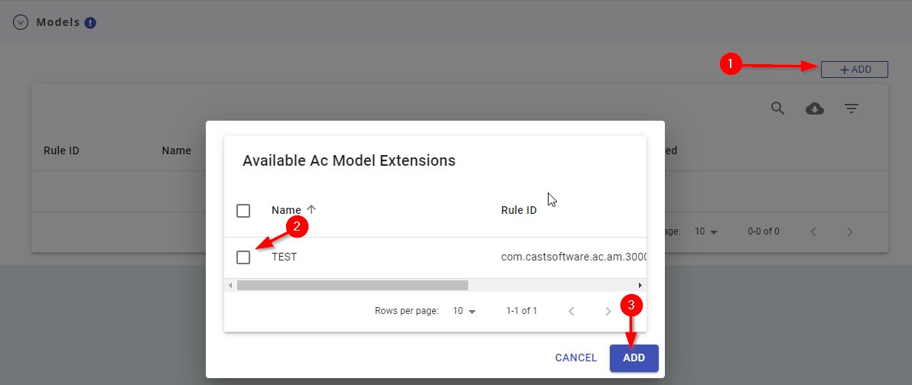Click the blue ADD button in dialog
Screen dimensions: 912x385
coord(634,357)
